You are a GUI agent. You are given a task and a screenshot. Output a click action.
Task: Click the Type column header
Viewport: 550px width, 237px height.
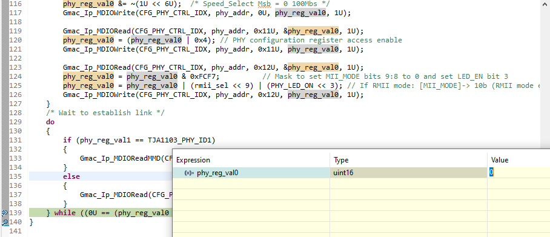point(341,160)
